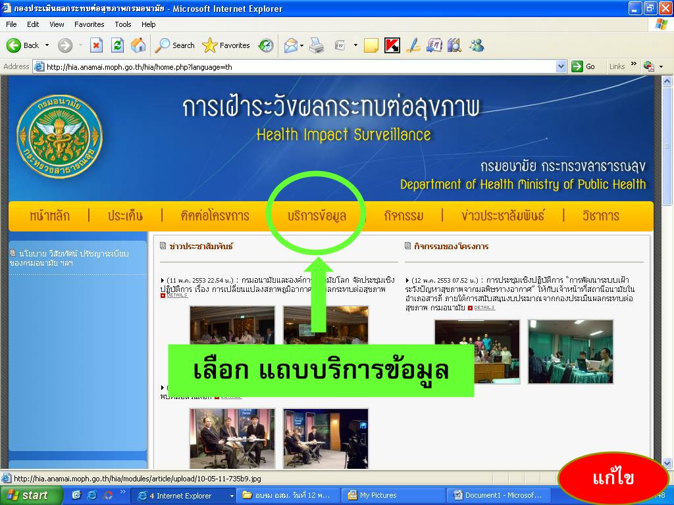Open the first conference room news photo
The height and width of the screenshot is (505, 674).
[x=232, y=325]
